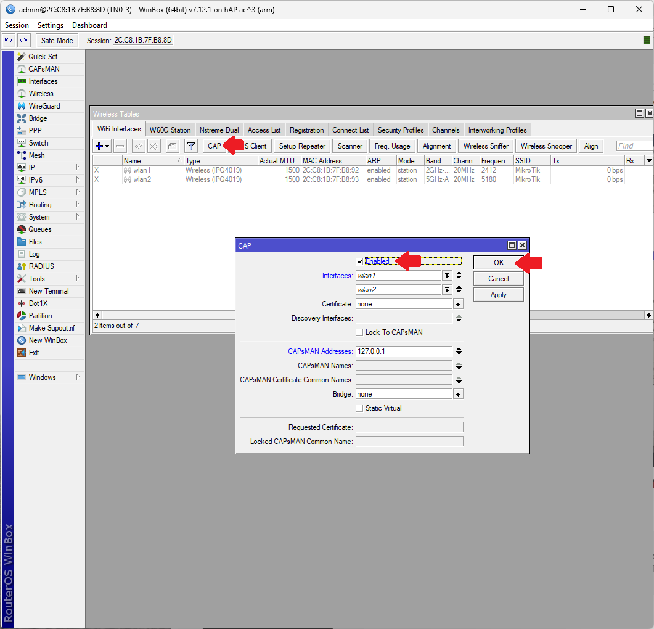
Task: Click the Undo arrow in the toolbar
Action: coord(8,40)
